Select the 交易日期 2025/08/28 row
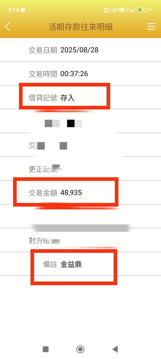Image resolution: width=161 pixels, height=359 pixels. point(80,50)
